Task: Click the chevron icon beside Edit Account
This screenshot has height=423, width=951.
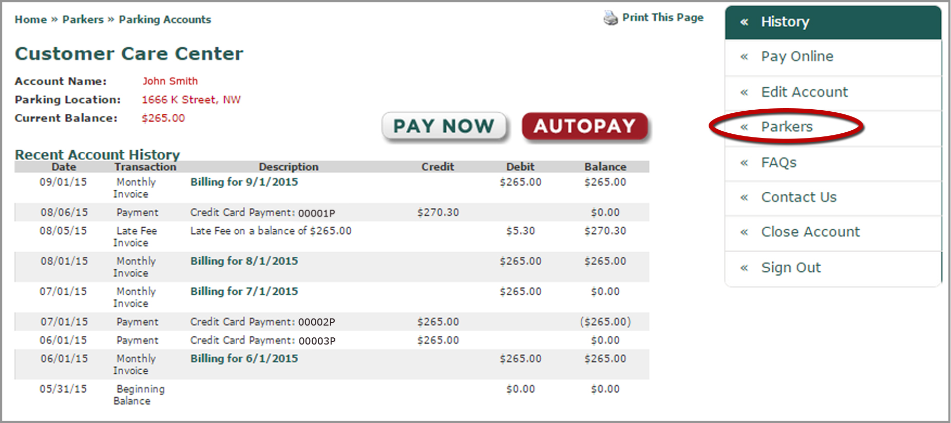Action: [x=744, y=93]
